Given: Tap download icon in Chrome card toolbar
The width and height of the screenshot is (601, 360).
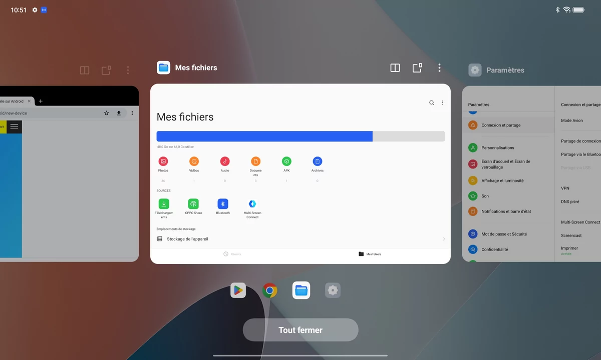Looking at the screenshot, I should pyautogui.click(x=119, y=113).
